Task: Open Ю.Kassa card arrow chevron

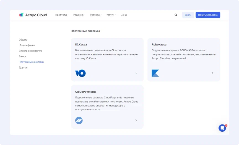Action: click(136, 73)
